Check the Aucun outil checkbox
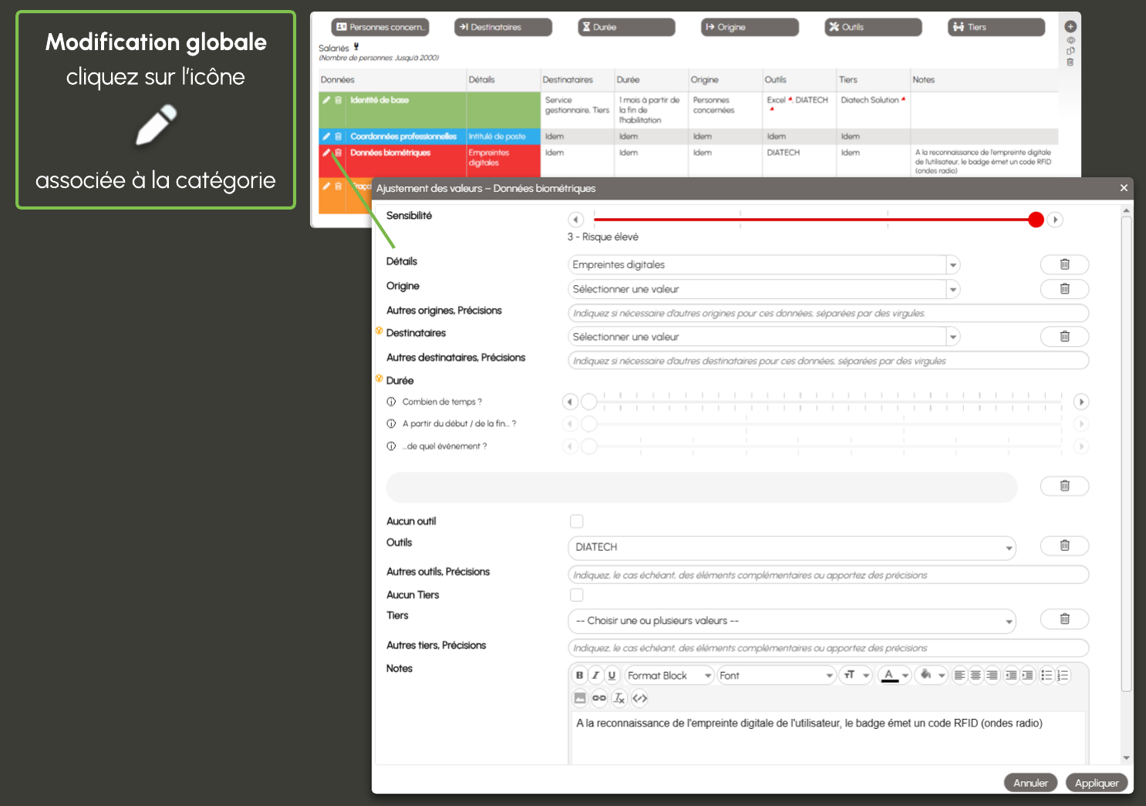The width and height of the screenshot is (1146, 806). (577, 522)
